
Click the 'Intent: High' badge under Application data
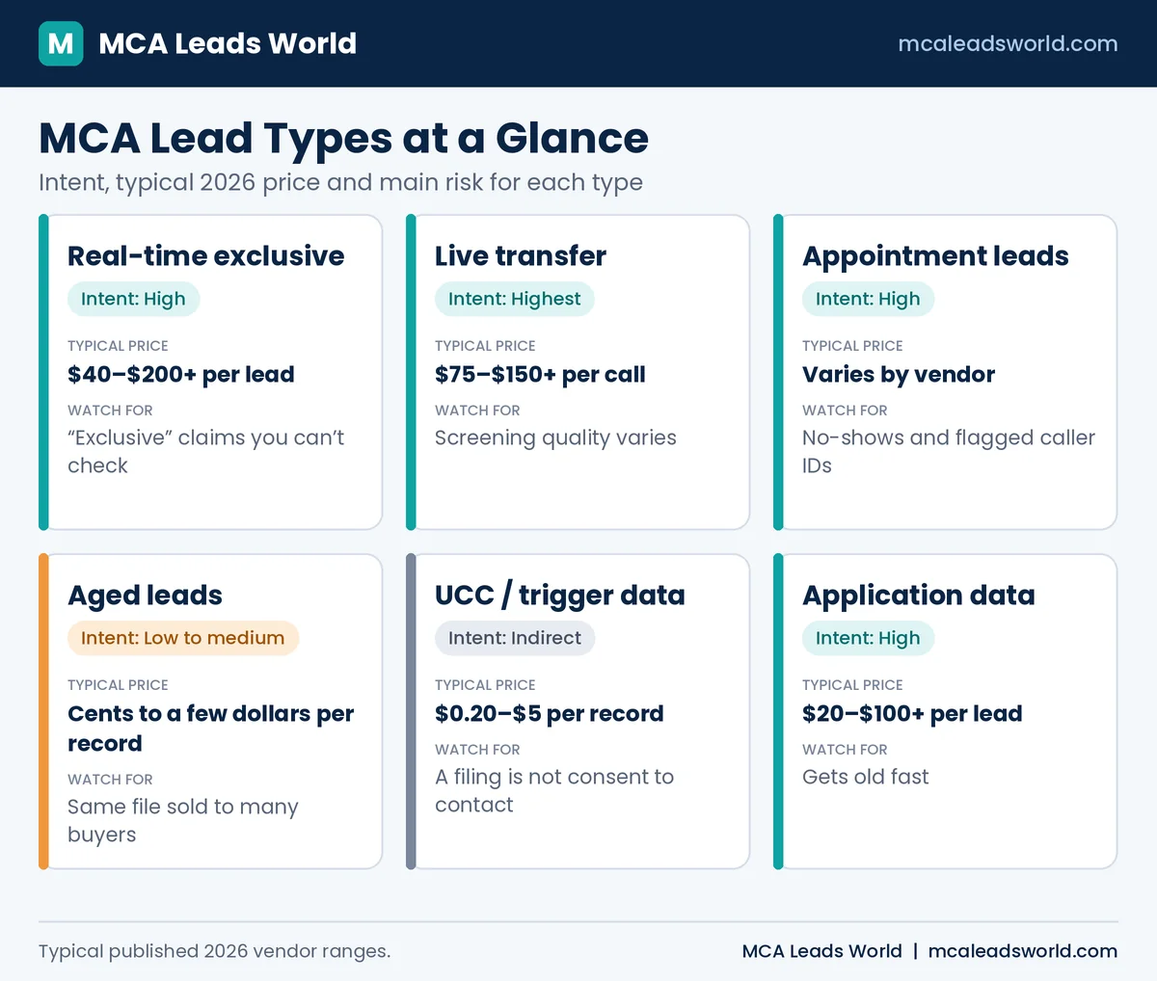(868, 638)
